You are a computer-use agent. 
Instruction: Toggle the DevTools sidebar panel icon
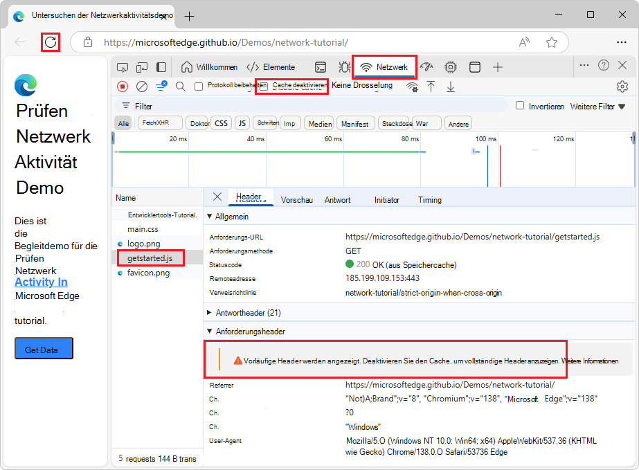click(161, 67)
